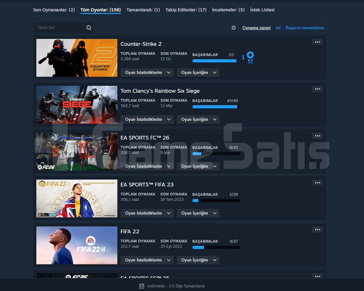Expand Rainbow Six Siege Oyun İstatistiklerim dropdown
This screenshot has height=291, width=364.
pos(147,119)
